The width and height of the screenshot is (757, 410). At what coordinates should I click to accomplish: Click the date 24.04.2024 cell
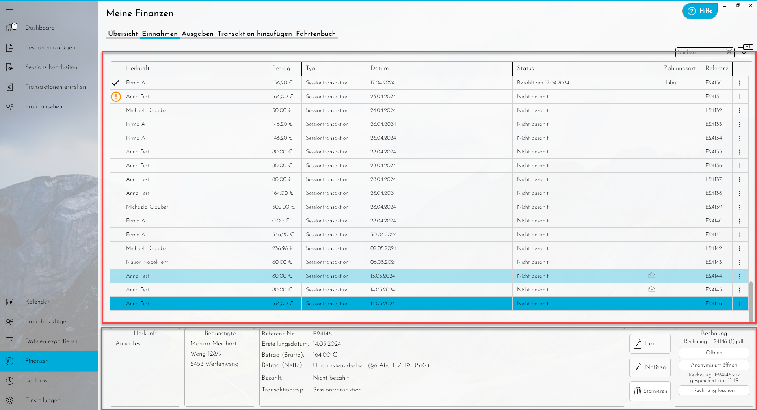(439, 110)
